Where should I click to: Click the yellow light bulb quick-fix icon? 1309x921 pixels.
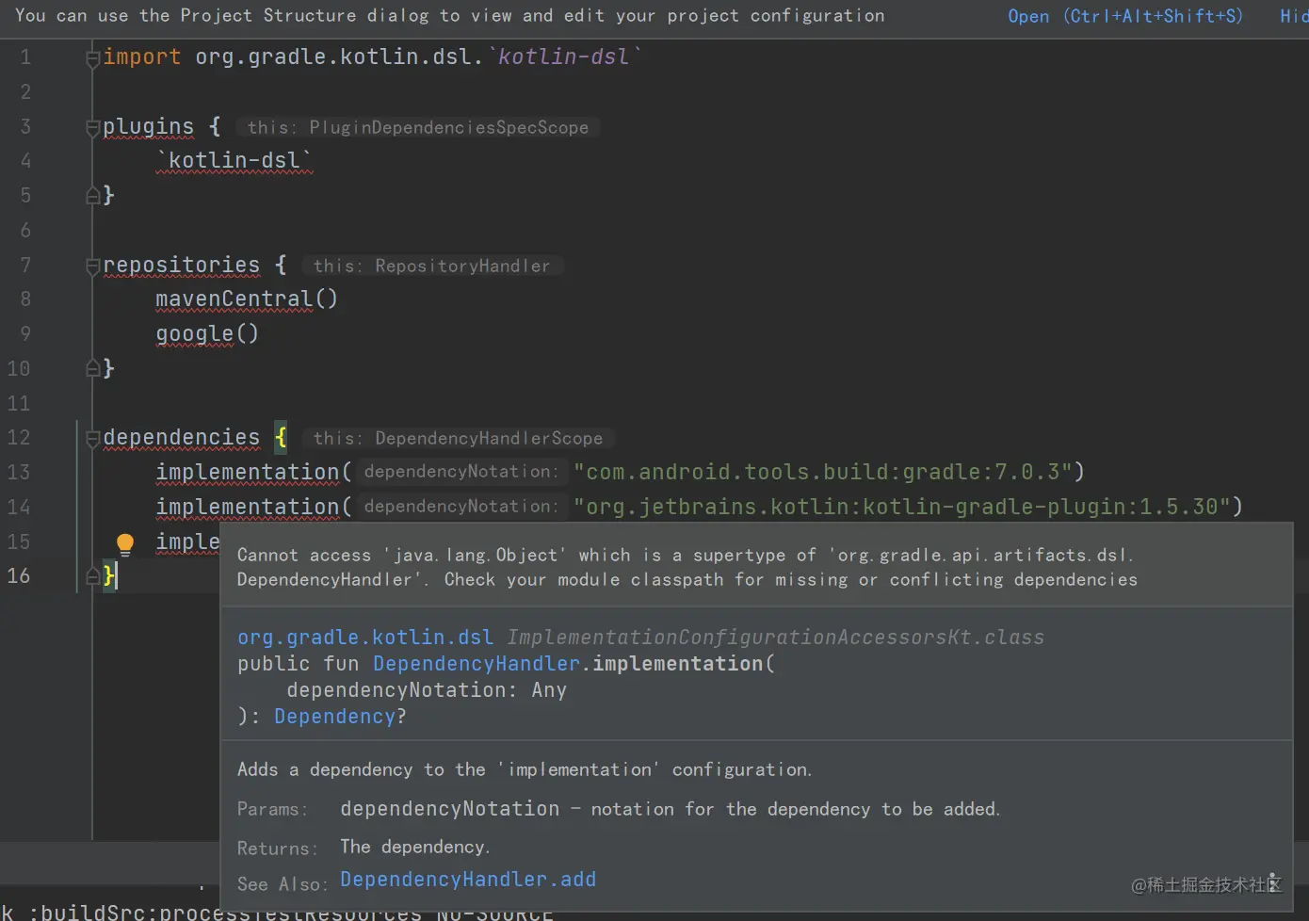[x=124, y=543]
